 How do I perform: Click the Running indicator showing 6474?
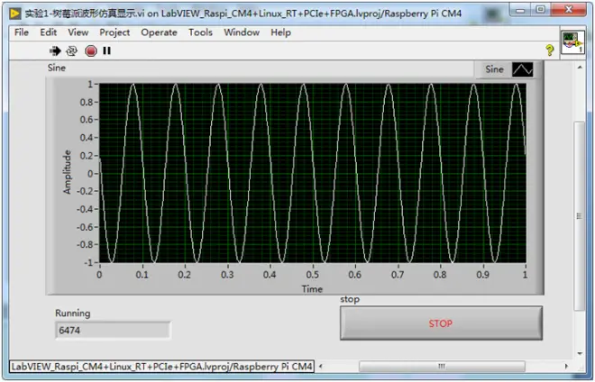[113, 330]
